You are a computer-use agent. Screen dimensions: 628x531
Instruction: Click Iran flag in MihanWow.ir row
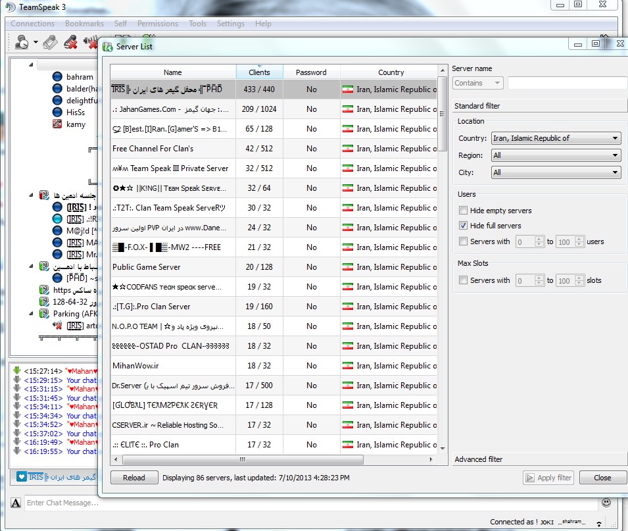(x=348, y=365)
